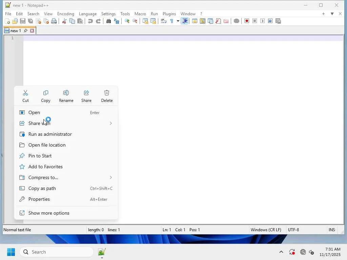
Task: Click Delete trash icon in context menu
Action: click(107, 96)
